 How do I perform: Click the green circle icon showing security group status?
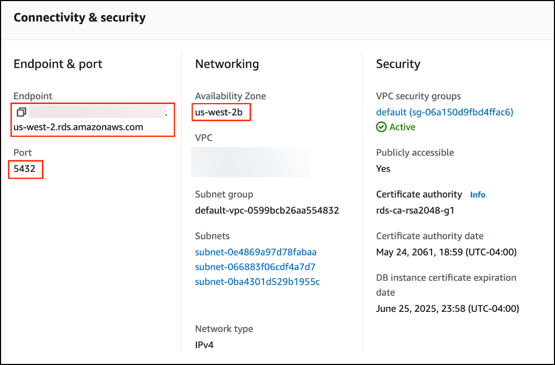coord(381,127)
